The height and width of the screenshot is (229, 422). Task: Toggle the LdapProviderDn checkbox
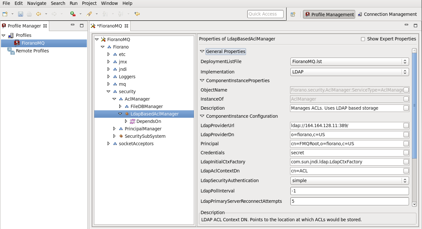point(406,135)
